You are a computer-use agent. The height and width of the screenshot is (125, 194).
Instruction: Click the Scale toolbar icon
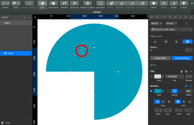(164, 3)
